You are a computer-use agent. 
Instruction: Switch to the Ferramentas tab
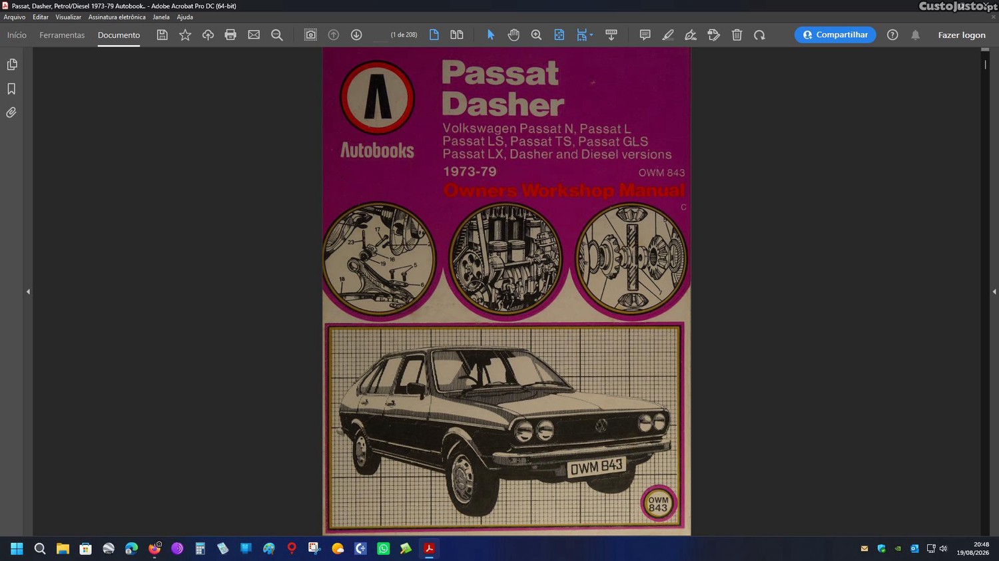click(62, 35)
